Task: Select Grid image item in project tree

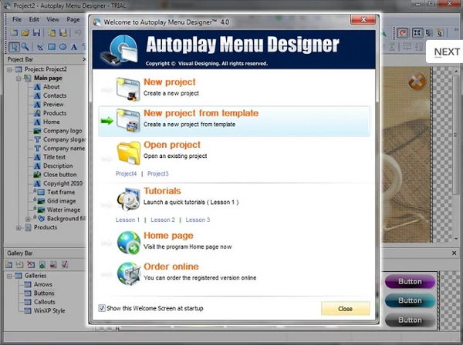Action: pos(62,201)
